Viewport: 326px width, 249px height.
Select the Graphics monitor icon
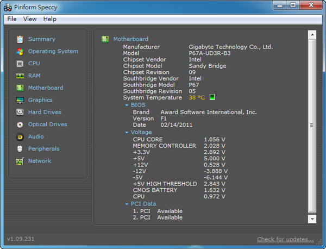(x=20, y=100)
